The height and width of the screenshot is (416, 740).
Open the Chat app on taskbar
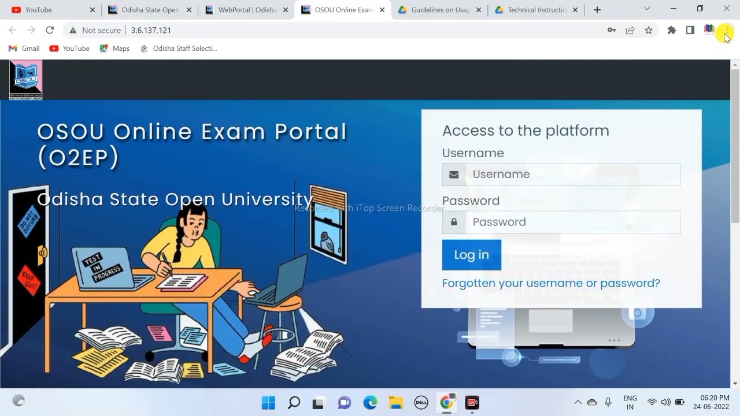pos(345,402)
